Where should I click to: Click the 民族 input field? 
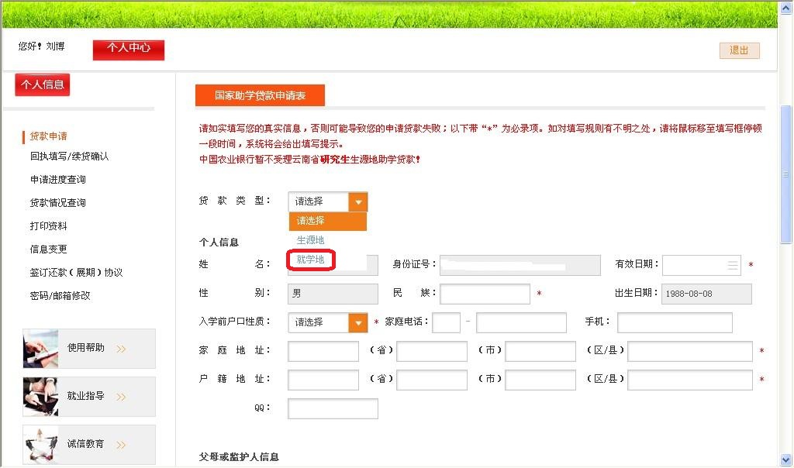(x=485, y=294)
